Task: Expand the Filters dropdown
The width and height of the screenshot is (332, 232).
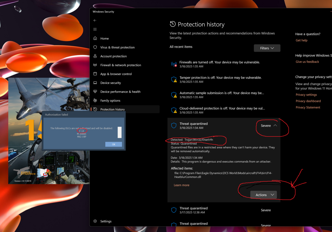Action: coord(267,48)
